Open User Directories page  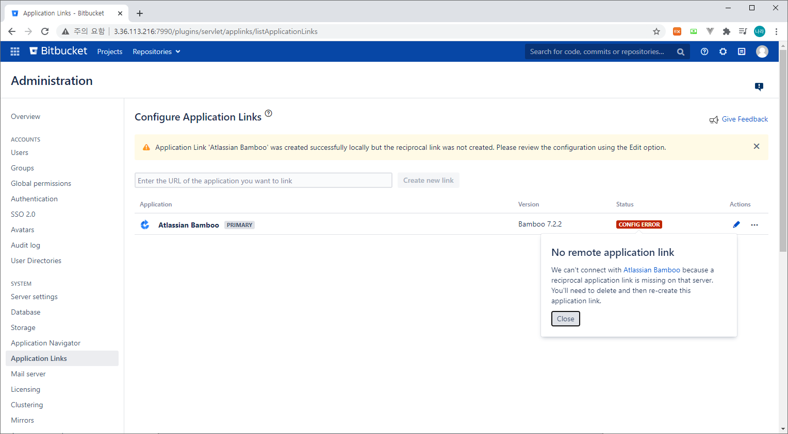36,261
